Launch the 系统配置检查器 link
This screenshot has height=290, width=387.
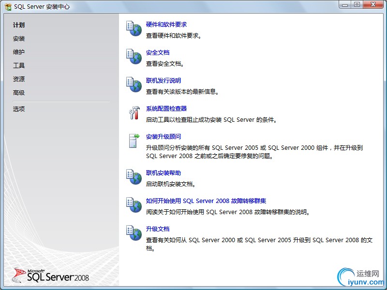166,109
